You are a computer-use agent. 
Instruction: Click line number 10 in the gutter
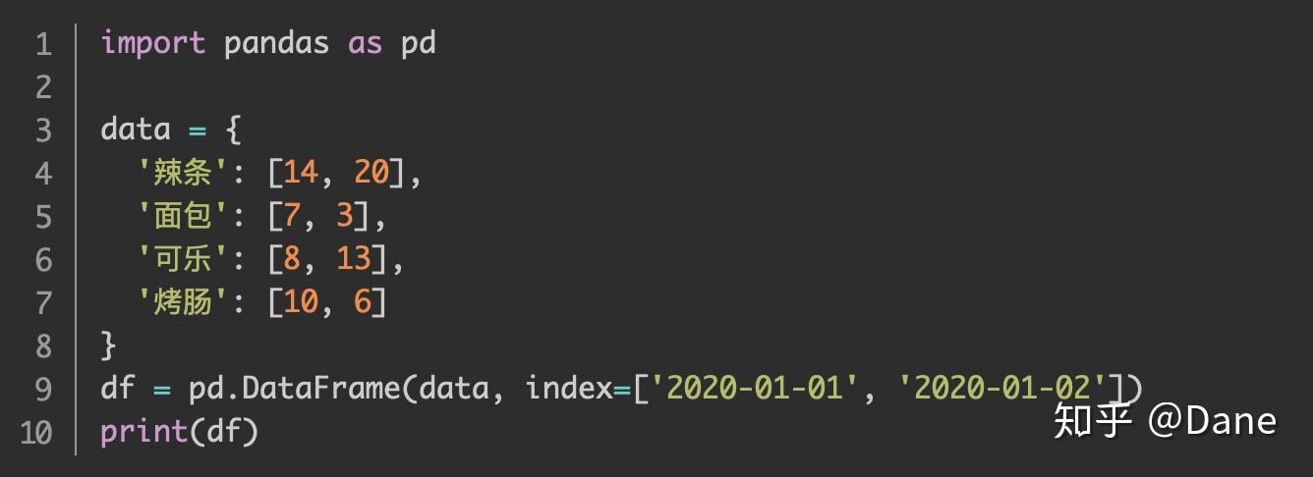point(35,432)
